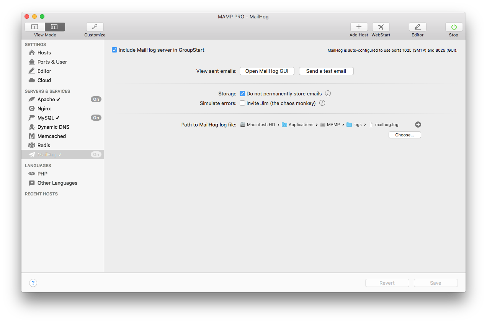Enable Invite Jim chaos monkey checkbox
Image resolution: width=487 pixels, height=323 pixels.
click(x=242, y=103)
